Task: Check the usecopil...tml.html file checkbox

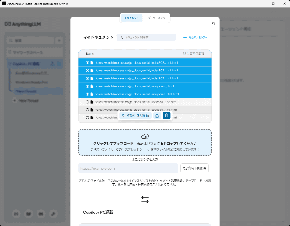Action: [x=87, y=110]
